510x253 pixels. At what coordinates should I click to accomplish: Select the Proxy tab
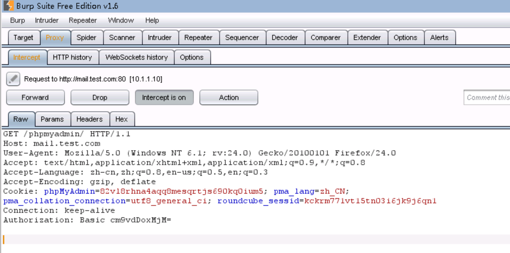tap(54, 37)
